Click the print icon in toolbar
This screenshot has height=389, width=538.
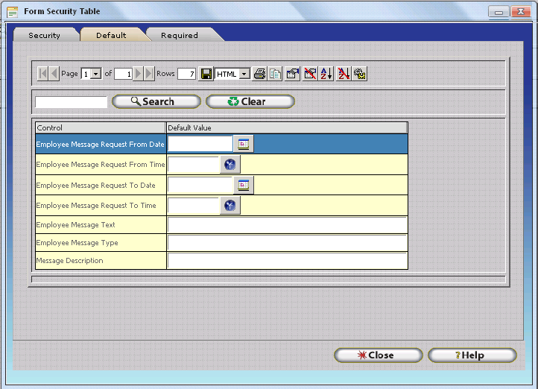pos(259,74)
